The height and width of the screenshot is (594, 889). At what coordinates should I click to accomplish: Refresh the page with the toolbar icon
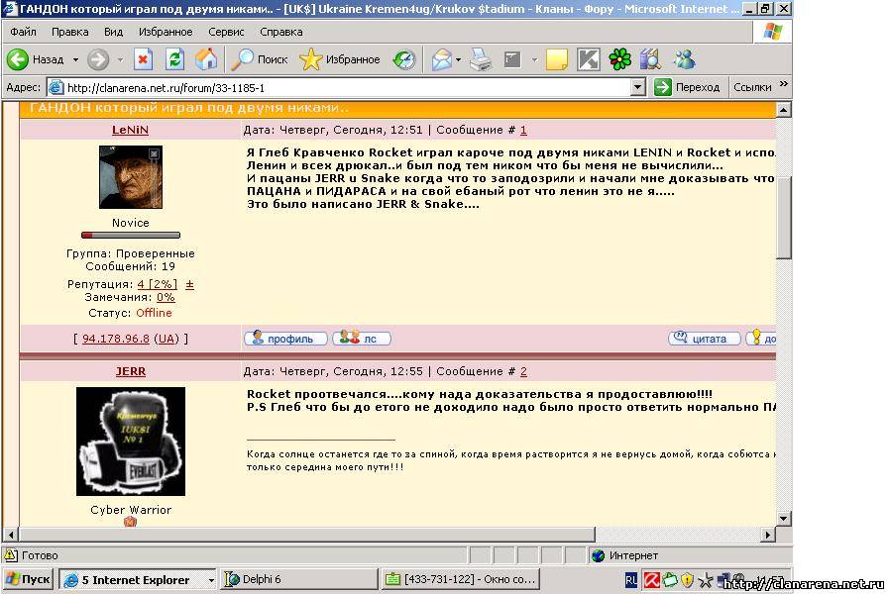point(174,59)
